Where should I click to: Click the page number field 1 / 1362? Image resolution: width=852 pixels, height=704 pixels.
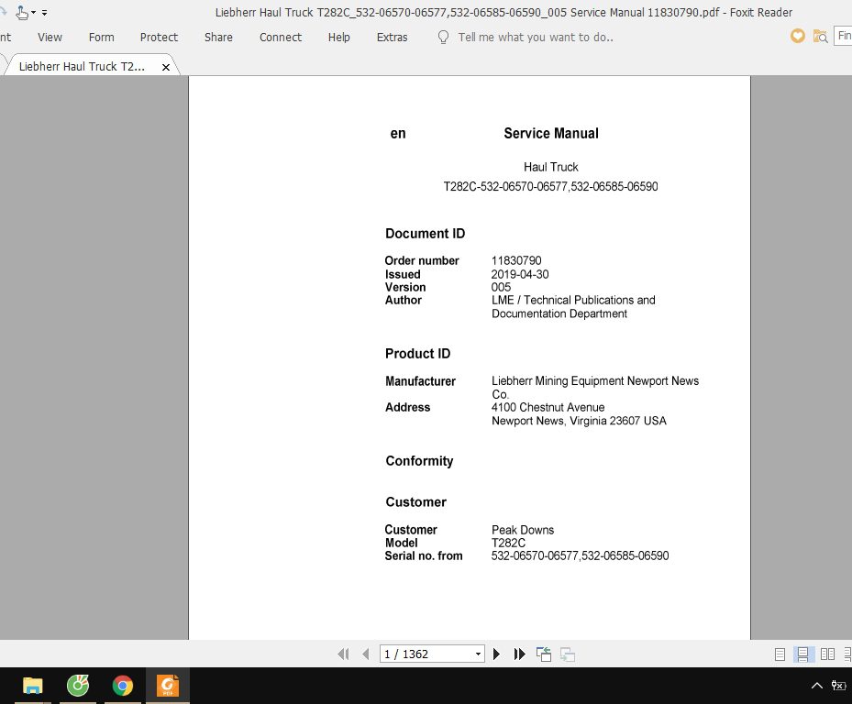point(426,654)
